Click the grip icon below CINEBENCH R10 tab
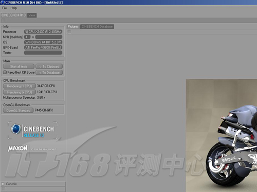The image size is (257, 192). click(3, 20)
